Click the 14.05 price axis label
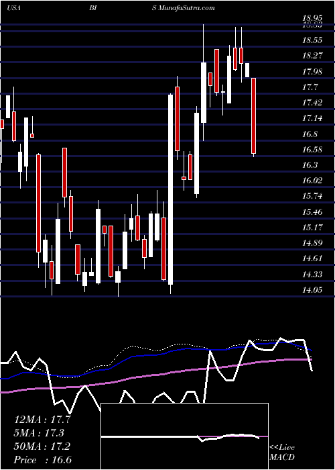This screenshot has width=335, height=470. (312, 290)
